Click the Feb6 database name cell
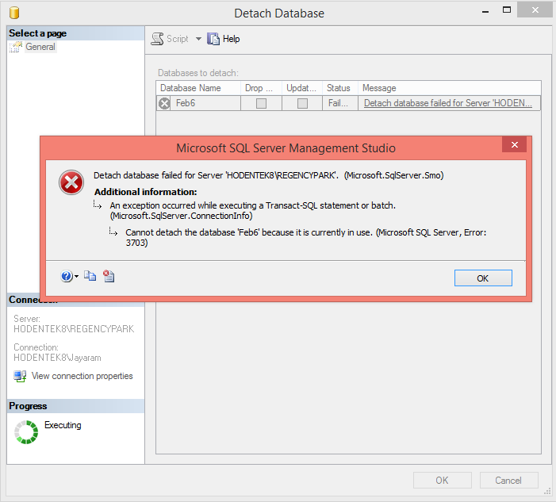556x502 pixels. coord(205,103)
